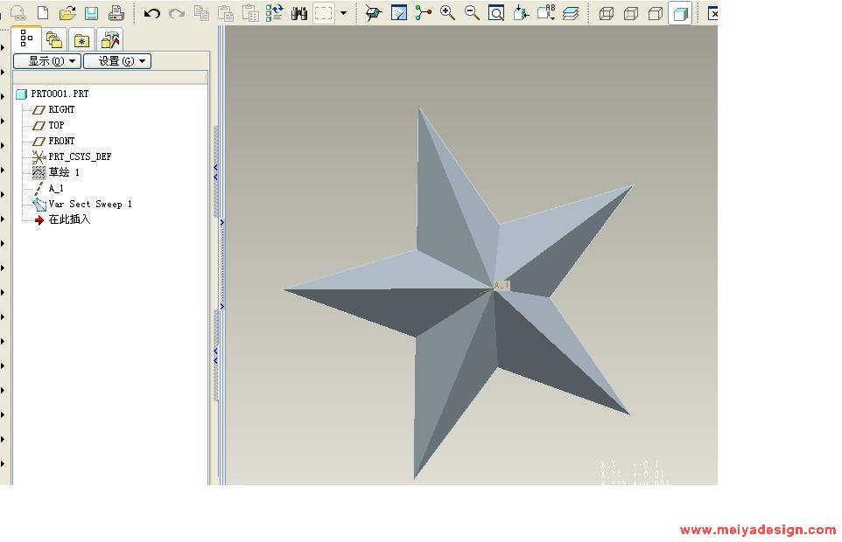Click the Undo arrow icon
The image size is (842, 542).
point(152,13)
